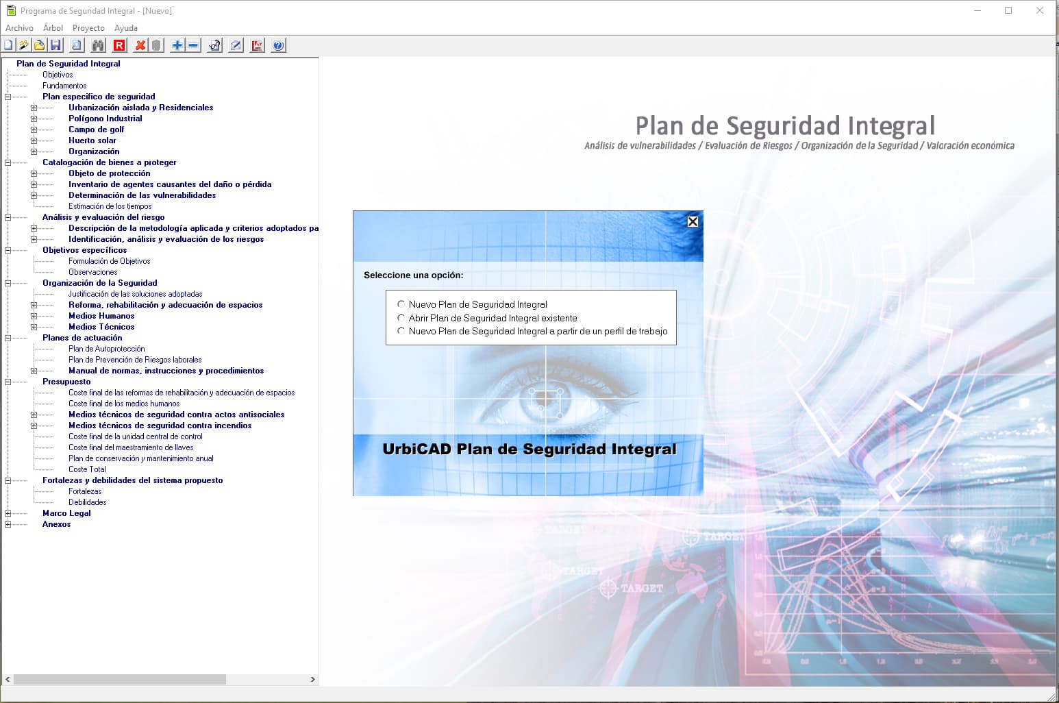Open the Archivo menu
This screenshot has height=703, width=1059.
pos(19,28)
